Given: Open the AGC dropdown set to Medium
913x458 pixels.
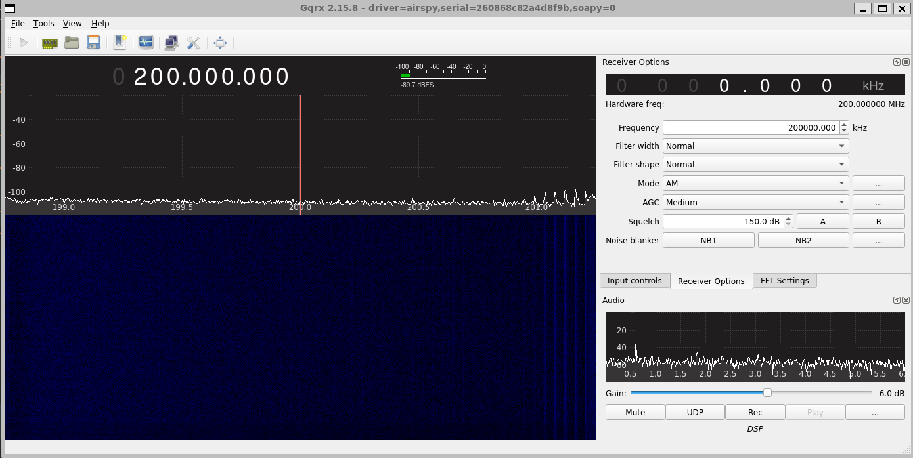Looking at the screenshot, I should tap(755, 202).
